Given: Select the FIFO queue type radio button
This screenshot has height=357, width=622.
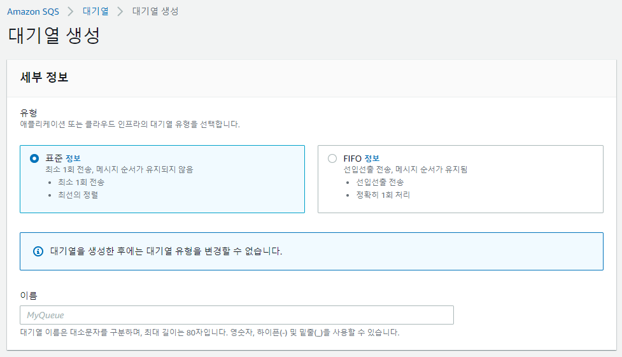Looking at the screenshot, I should pos(332,158).
